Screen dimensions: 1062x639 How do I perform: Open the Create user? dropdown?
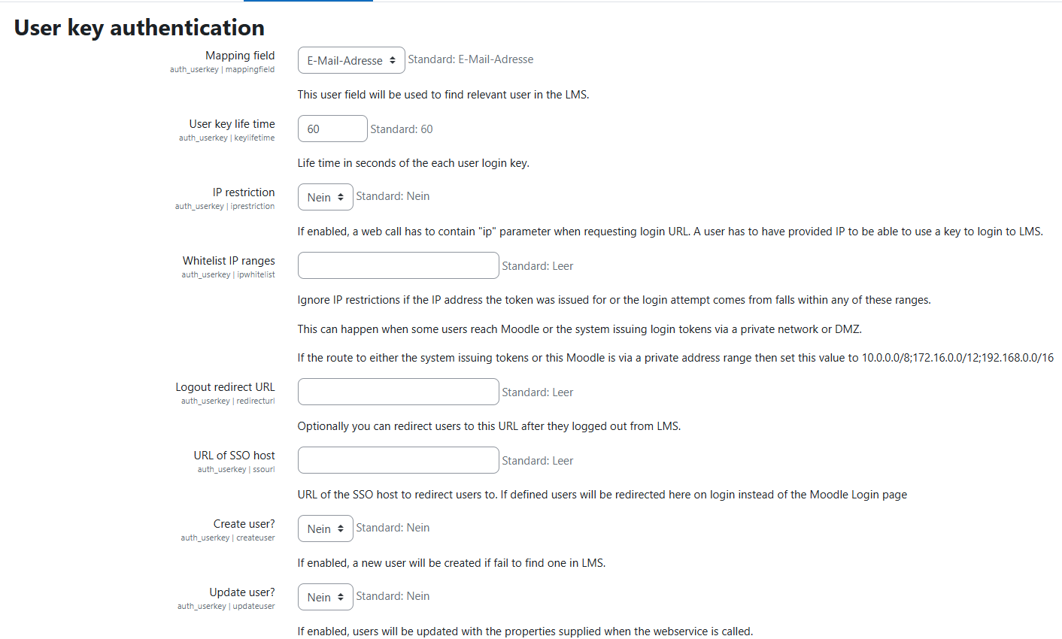click(x=325, y=528)
